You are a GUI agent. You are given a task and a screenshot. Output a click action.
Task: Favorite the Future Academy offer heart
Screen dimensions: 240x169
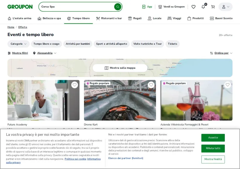tap(75, 85)
